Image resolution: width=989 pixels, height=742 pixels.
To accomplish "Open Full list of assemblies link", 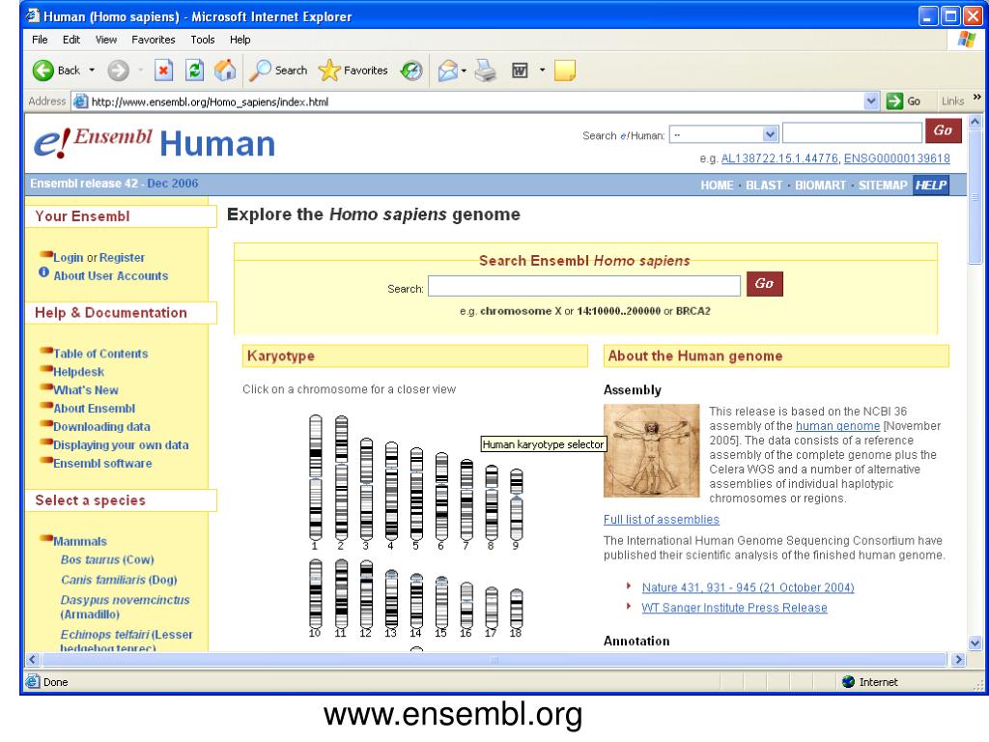I will 661,519.
